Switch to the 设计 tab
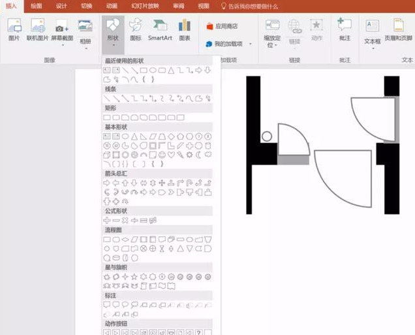Image resolution: width=415 pixels, height=335 pixels. 61,6
